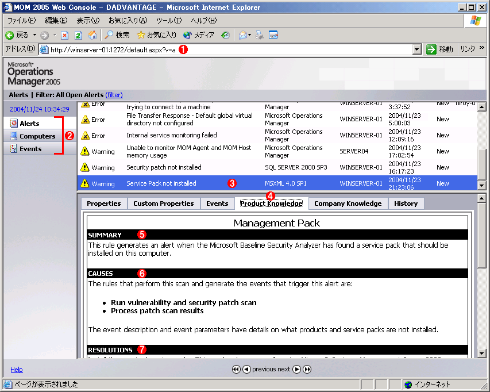Click the Alerts icon in the sidebar

tap(13, 123)
